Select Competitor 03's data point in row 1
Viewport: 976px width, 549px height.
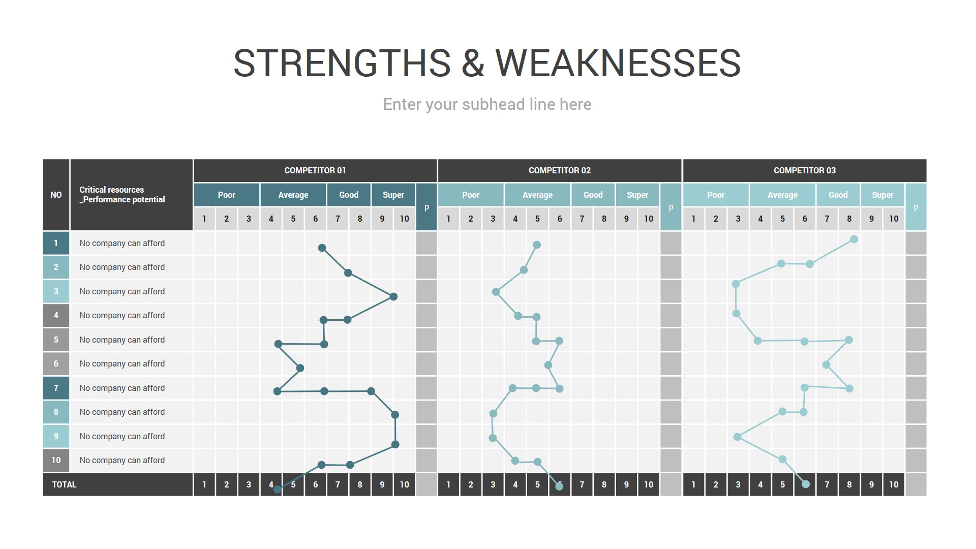pos(854,239)
